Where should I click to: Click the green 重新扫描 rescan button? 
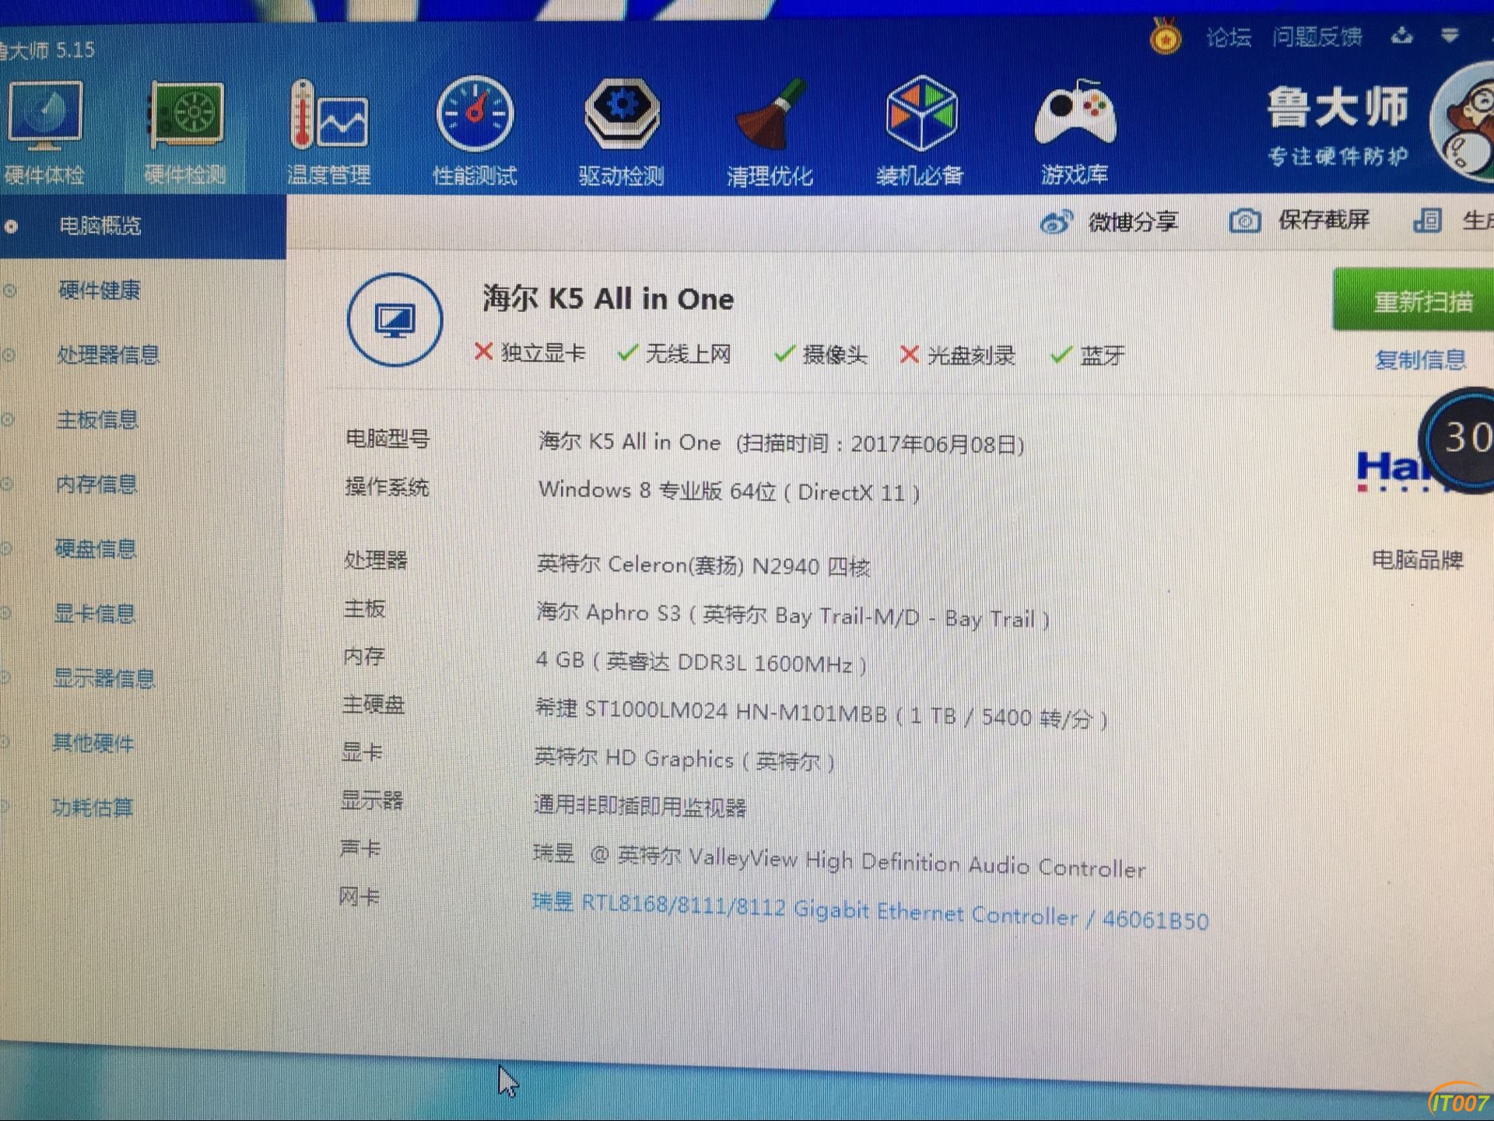pos(1415,300)
